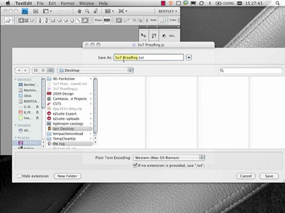This screenshot has height=213, width=285.
Task: Go back in the save dialog navigation
Action: tap(19, 70)
